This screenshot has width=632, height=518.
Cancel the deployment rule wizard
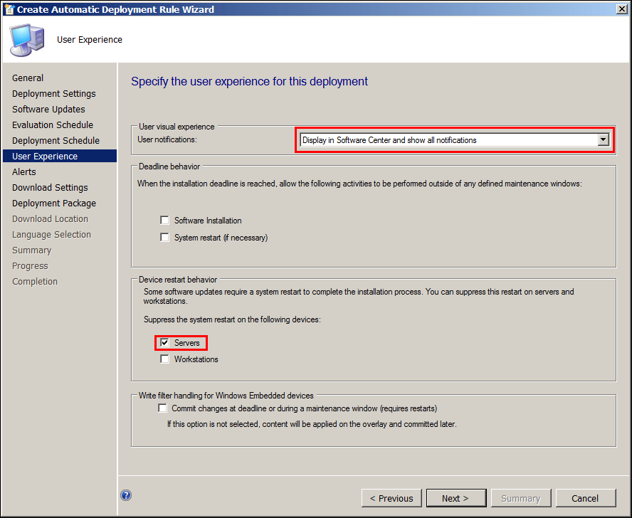(585, 498)
